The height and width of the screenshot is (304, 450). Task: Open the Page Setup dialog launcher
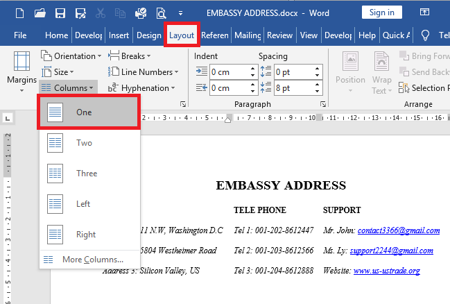tap(183, 104)
